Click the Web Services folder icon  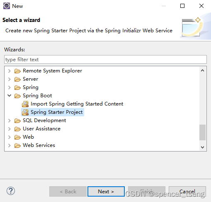(x=17, y=146)
